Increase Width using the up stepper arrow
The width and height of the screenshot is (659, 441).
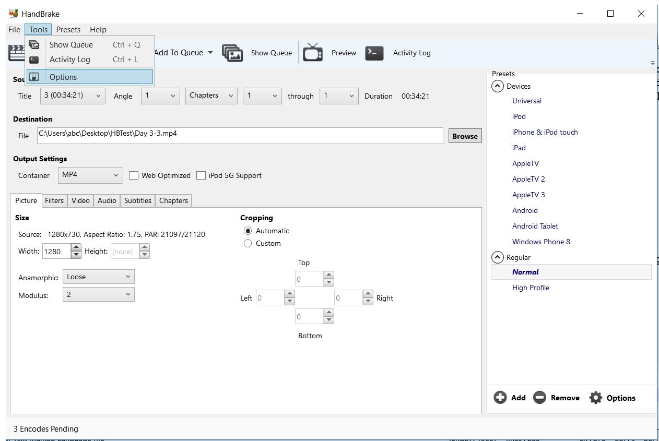(76, 248)
